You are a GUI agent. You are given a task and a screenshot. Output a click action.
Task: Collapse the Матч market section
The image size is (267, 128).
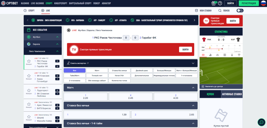(193, 88)
